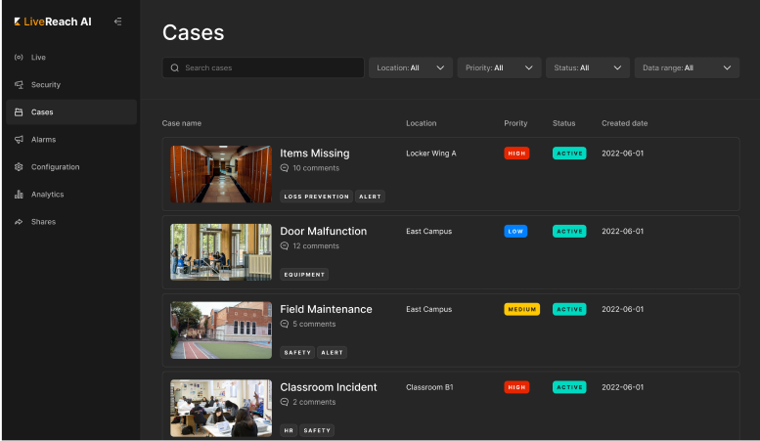Click the EQUIPMENT tag
This screenshot has width=760, height=441.
pos(304,275)
